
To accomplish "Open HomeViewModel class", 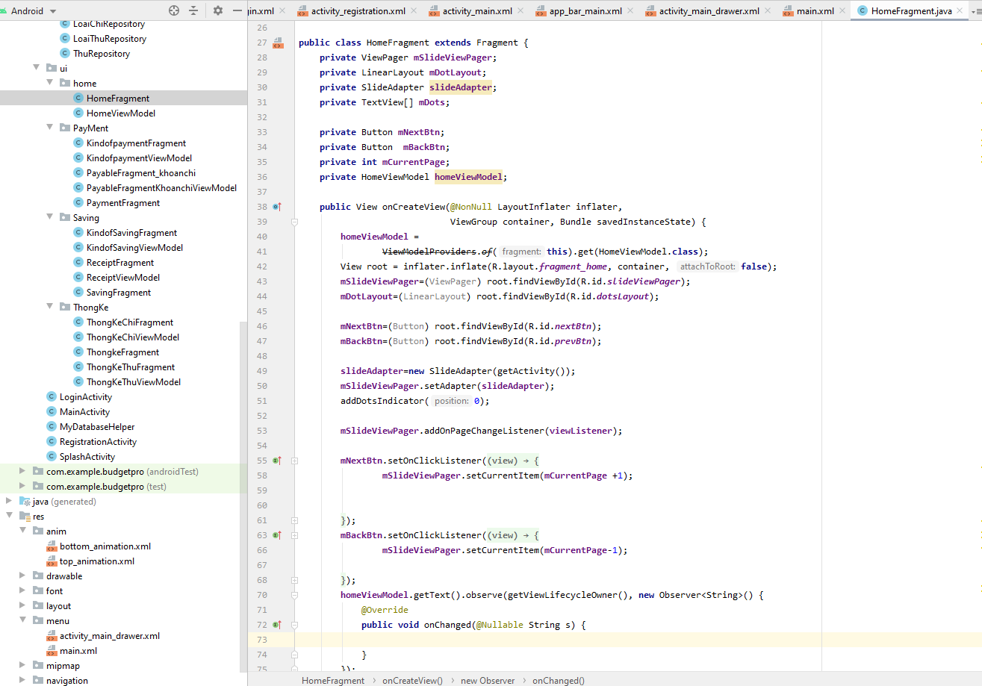I will point(121,113).
